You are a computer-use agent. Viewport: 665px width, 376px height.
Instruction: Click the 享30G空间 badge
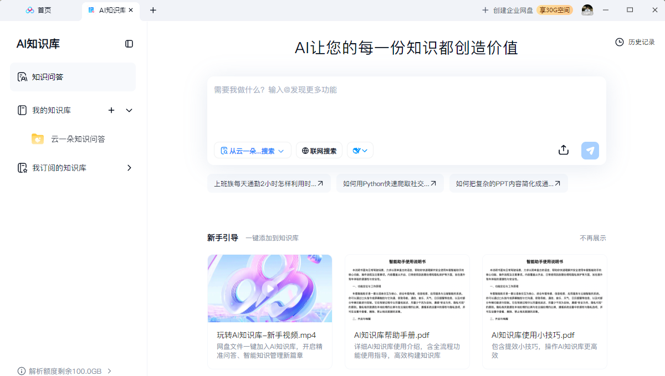[554, 10]
